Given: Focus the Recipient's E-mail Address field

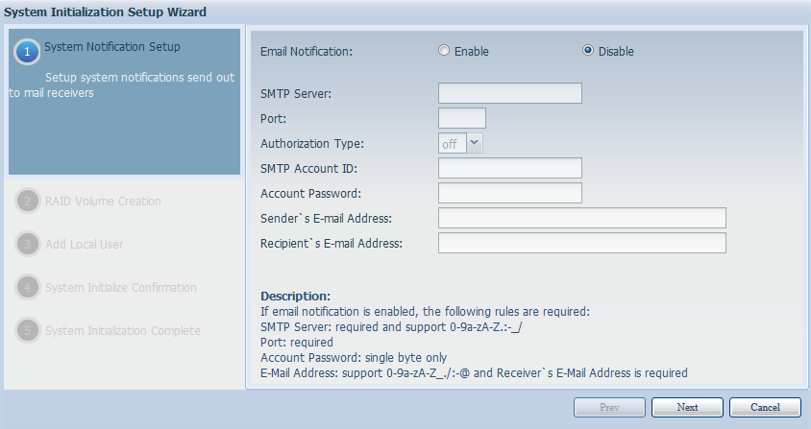Looking at the screenshot, I should (581, 243).
